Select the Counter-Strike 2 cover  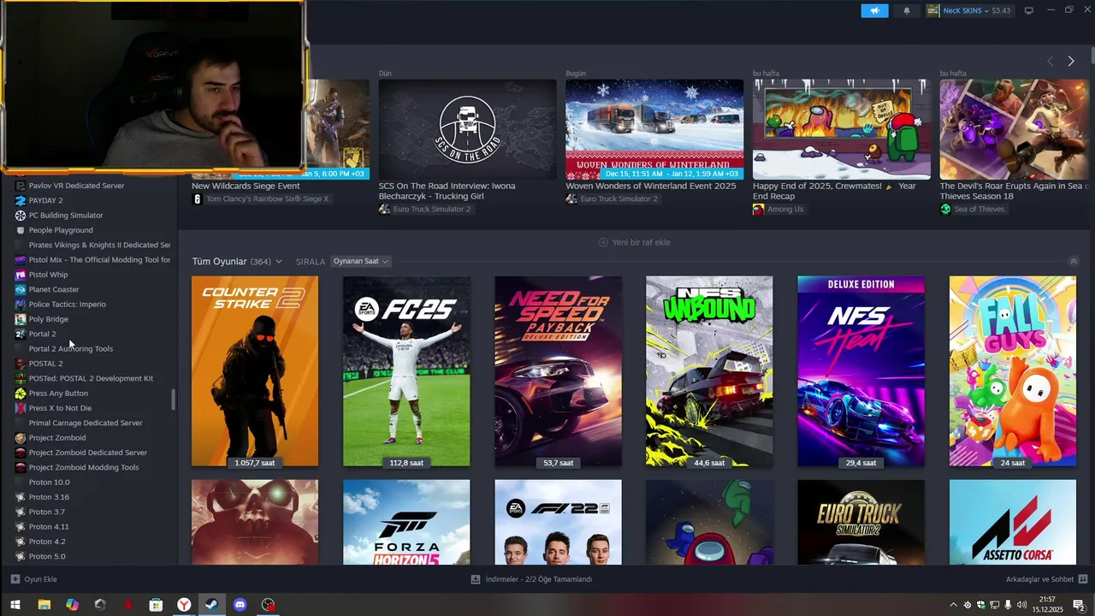[x=255, y=371]
